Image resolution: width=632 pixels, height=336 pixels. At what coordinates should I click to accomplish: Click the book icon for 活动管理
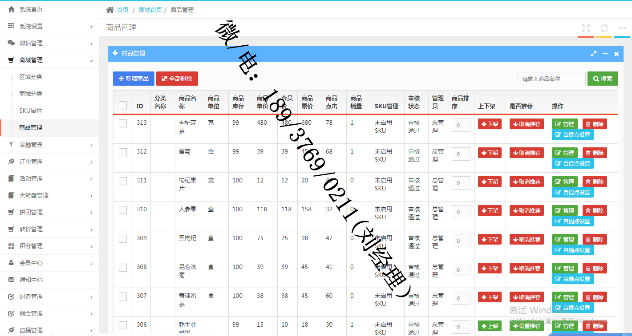point(12,178)
